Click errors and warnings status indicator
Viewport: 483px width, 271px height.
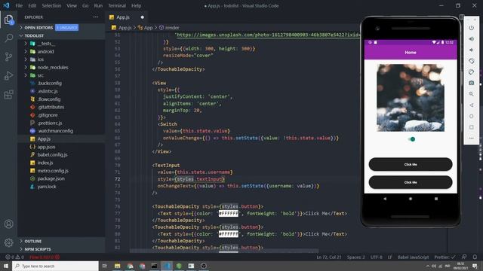point(14,257)
